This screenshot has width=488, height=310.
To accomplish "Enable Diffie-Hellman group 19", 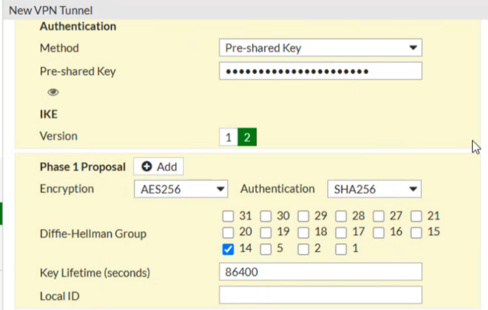I will coord(266,233).
